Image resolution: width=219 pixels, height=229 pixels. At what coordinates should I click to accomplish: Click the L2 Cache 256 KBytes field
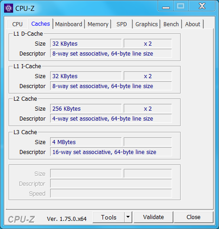click(86, 108)
